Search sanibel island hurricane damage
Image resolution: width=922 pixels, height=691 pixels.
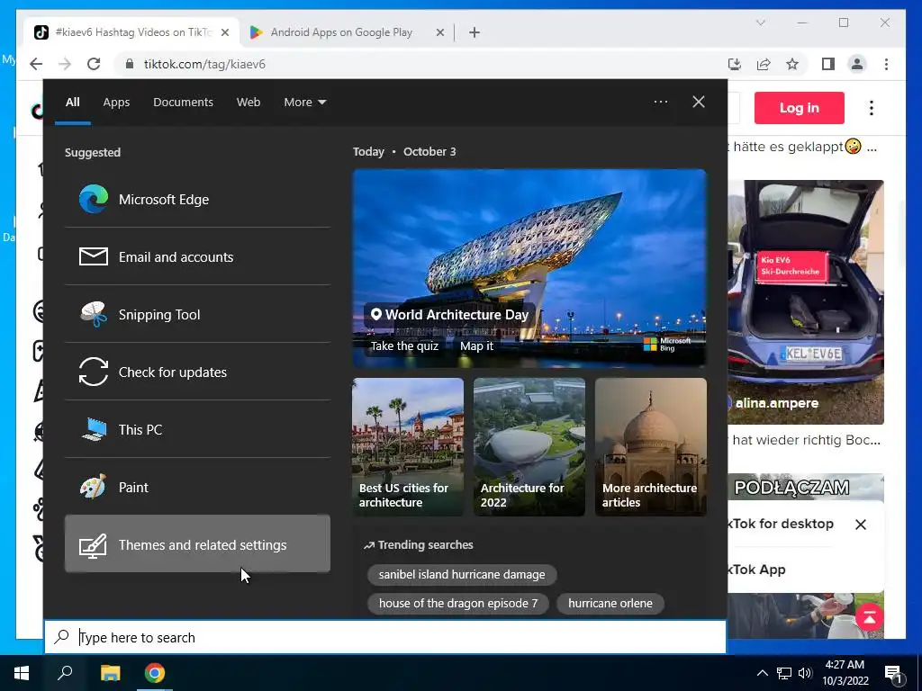pyautogui.click(x=462, y=574)
